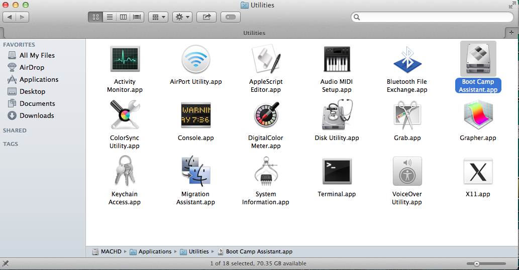Open the item arrangement dropdown
519x270 pixels.
158,17
